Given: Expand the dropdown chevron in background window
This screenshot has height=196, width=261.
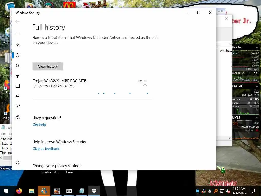Looking at the screenshot, I should click(x=230, y=44).
